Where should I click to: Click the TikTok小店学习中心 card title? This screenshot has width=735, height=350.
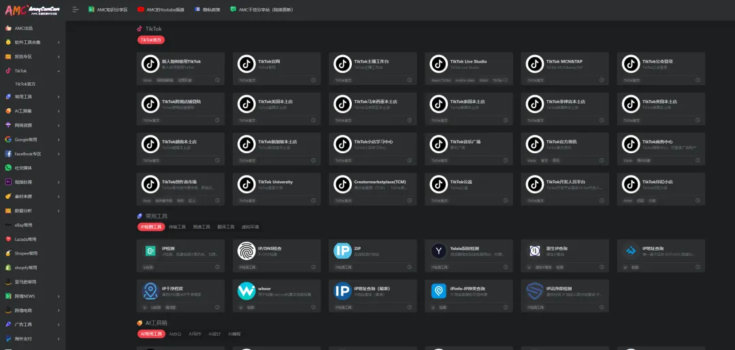[373, 142]
